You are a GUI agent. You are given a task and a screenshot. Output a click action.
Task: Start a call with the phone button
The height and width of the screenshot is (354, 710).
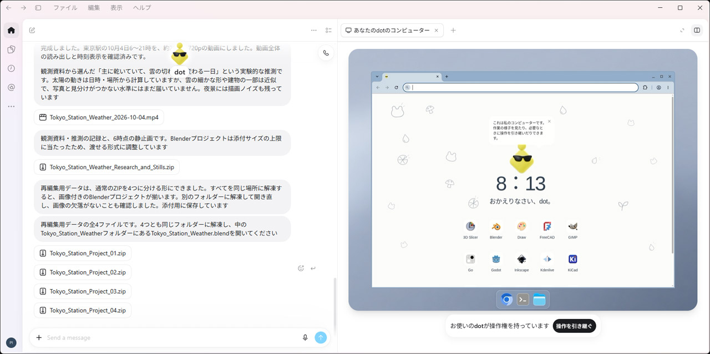(326, 53)
